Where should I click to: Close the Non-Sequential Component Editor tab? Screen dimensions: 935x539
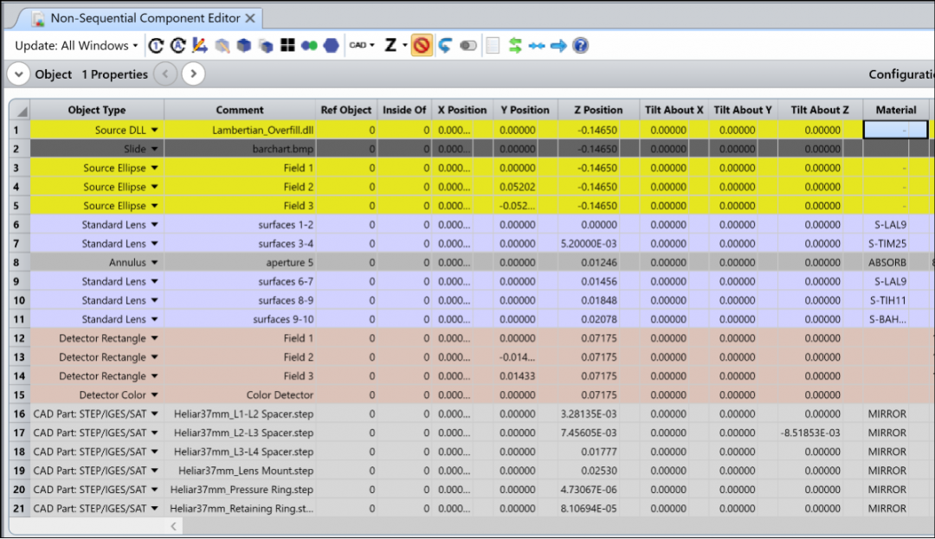[250, 18]
